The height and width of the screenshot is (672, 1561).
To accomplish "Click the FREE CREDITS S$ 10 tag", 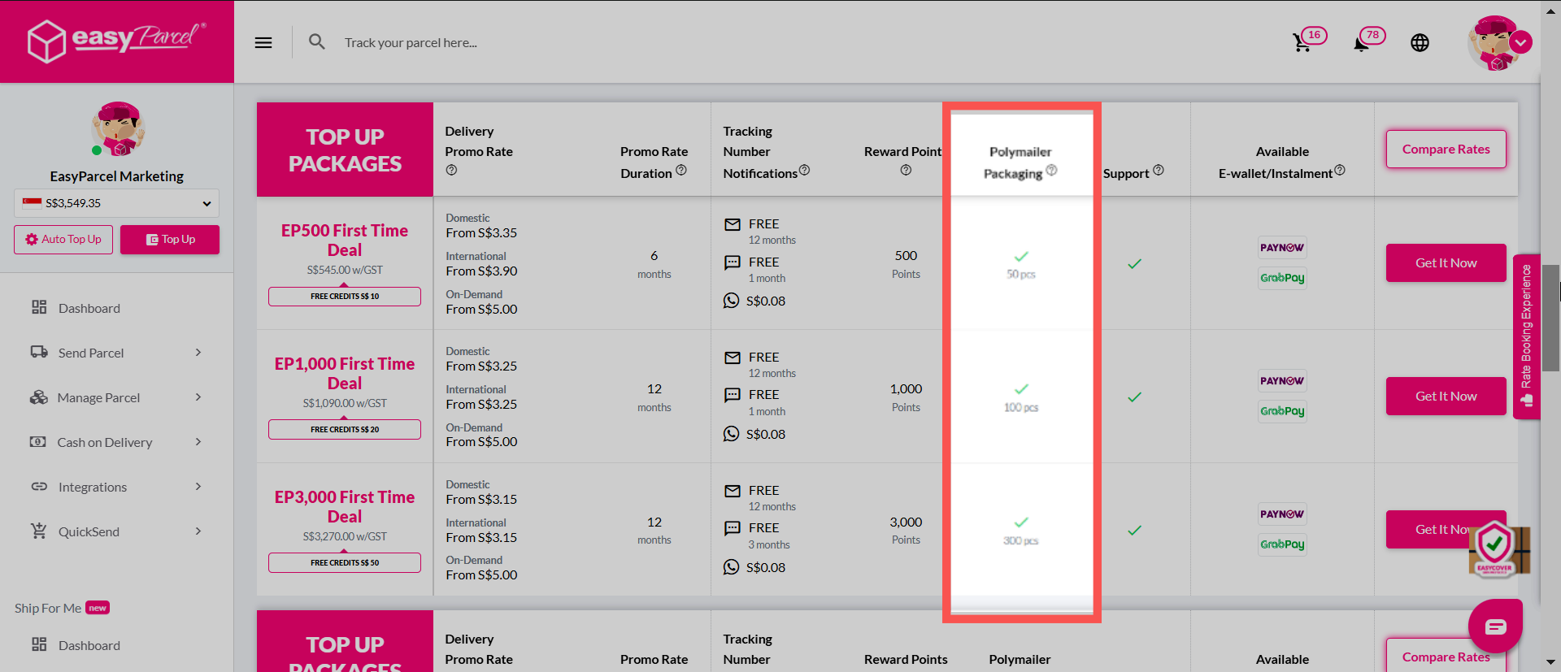I will click(345, 297).
